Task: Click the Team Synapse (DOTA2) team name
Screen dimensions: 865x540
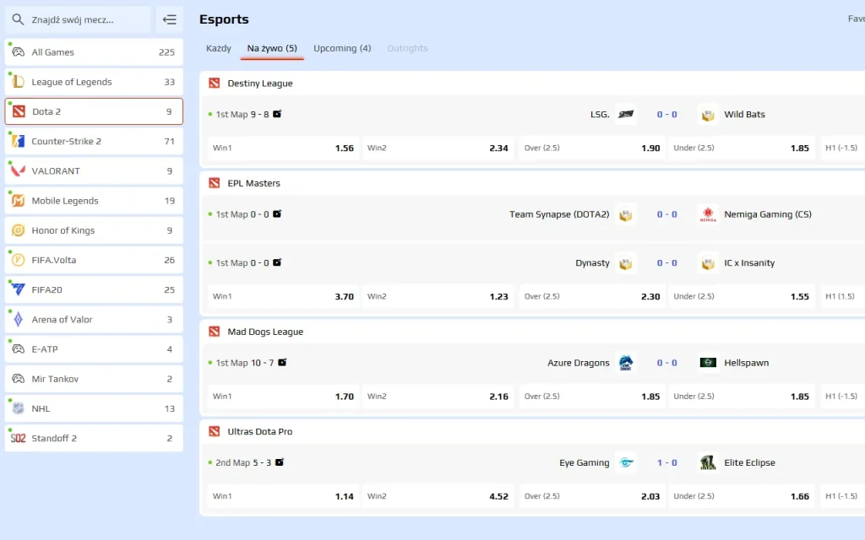Action: [559, 214]
